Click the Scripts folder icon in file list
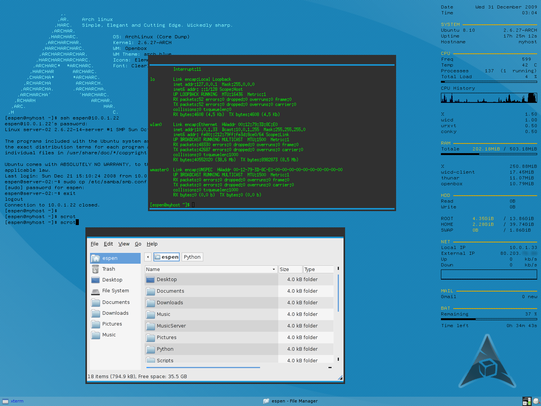 click(x=150, y=360)
